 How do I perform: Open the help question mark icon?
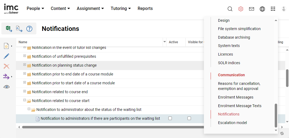pyautogui.click(x=29, y=29)
